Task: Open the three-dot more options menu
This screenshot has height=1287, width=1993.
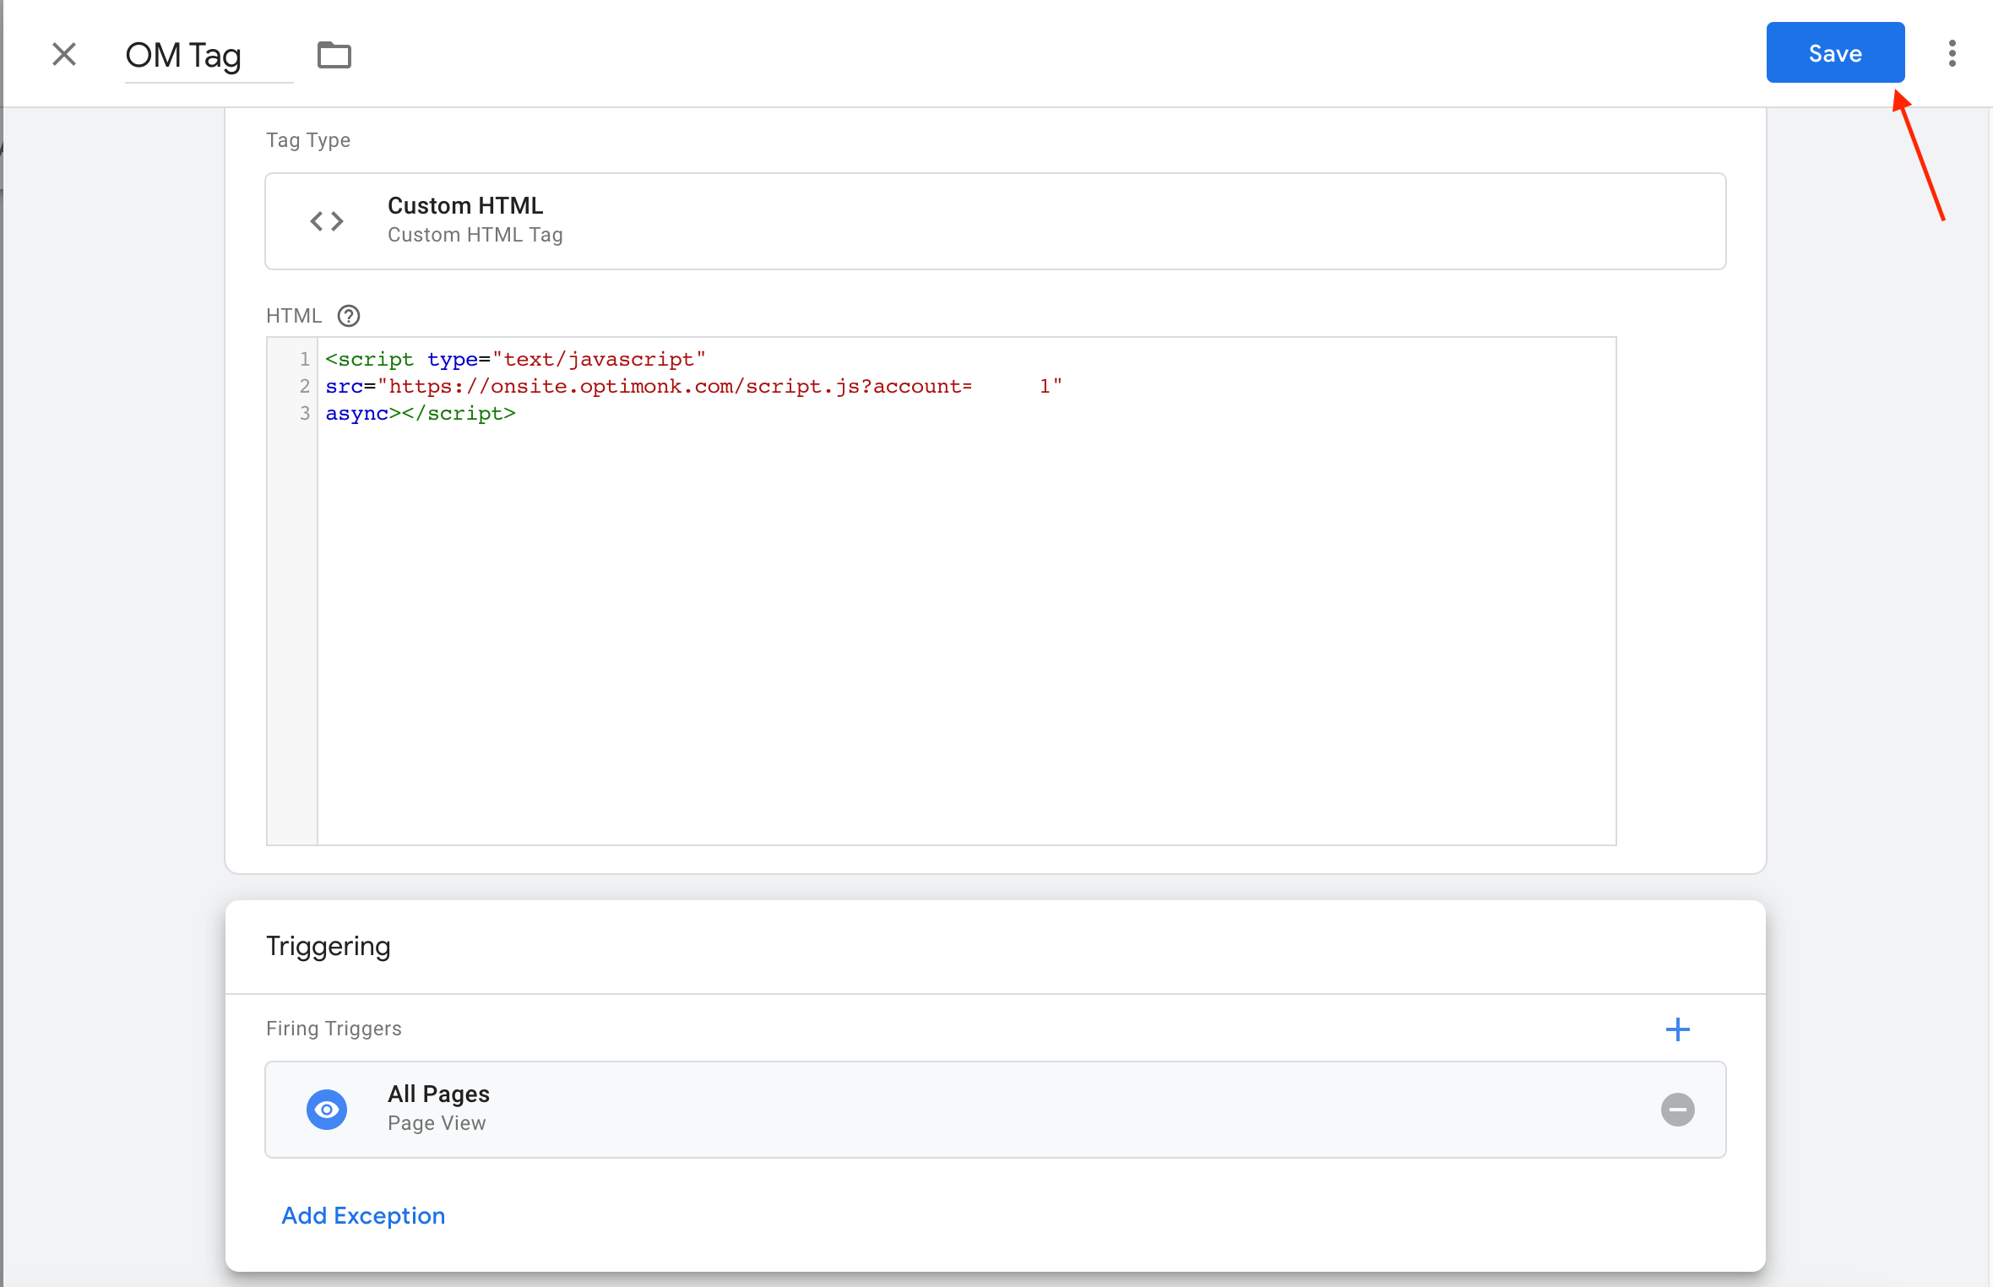Action: click(x=1952, y=53)
